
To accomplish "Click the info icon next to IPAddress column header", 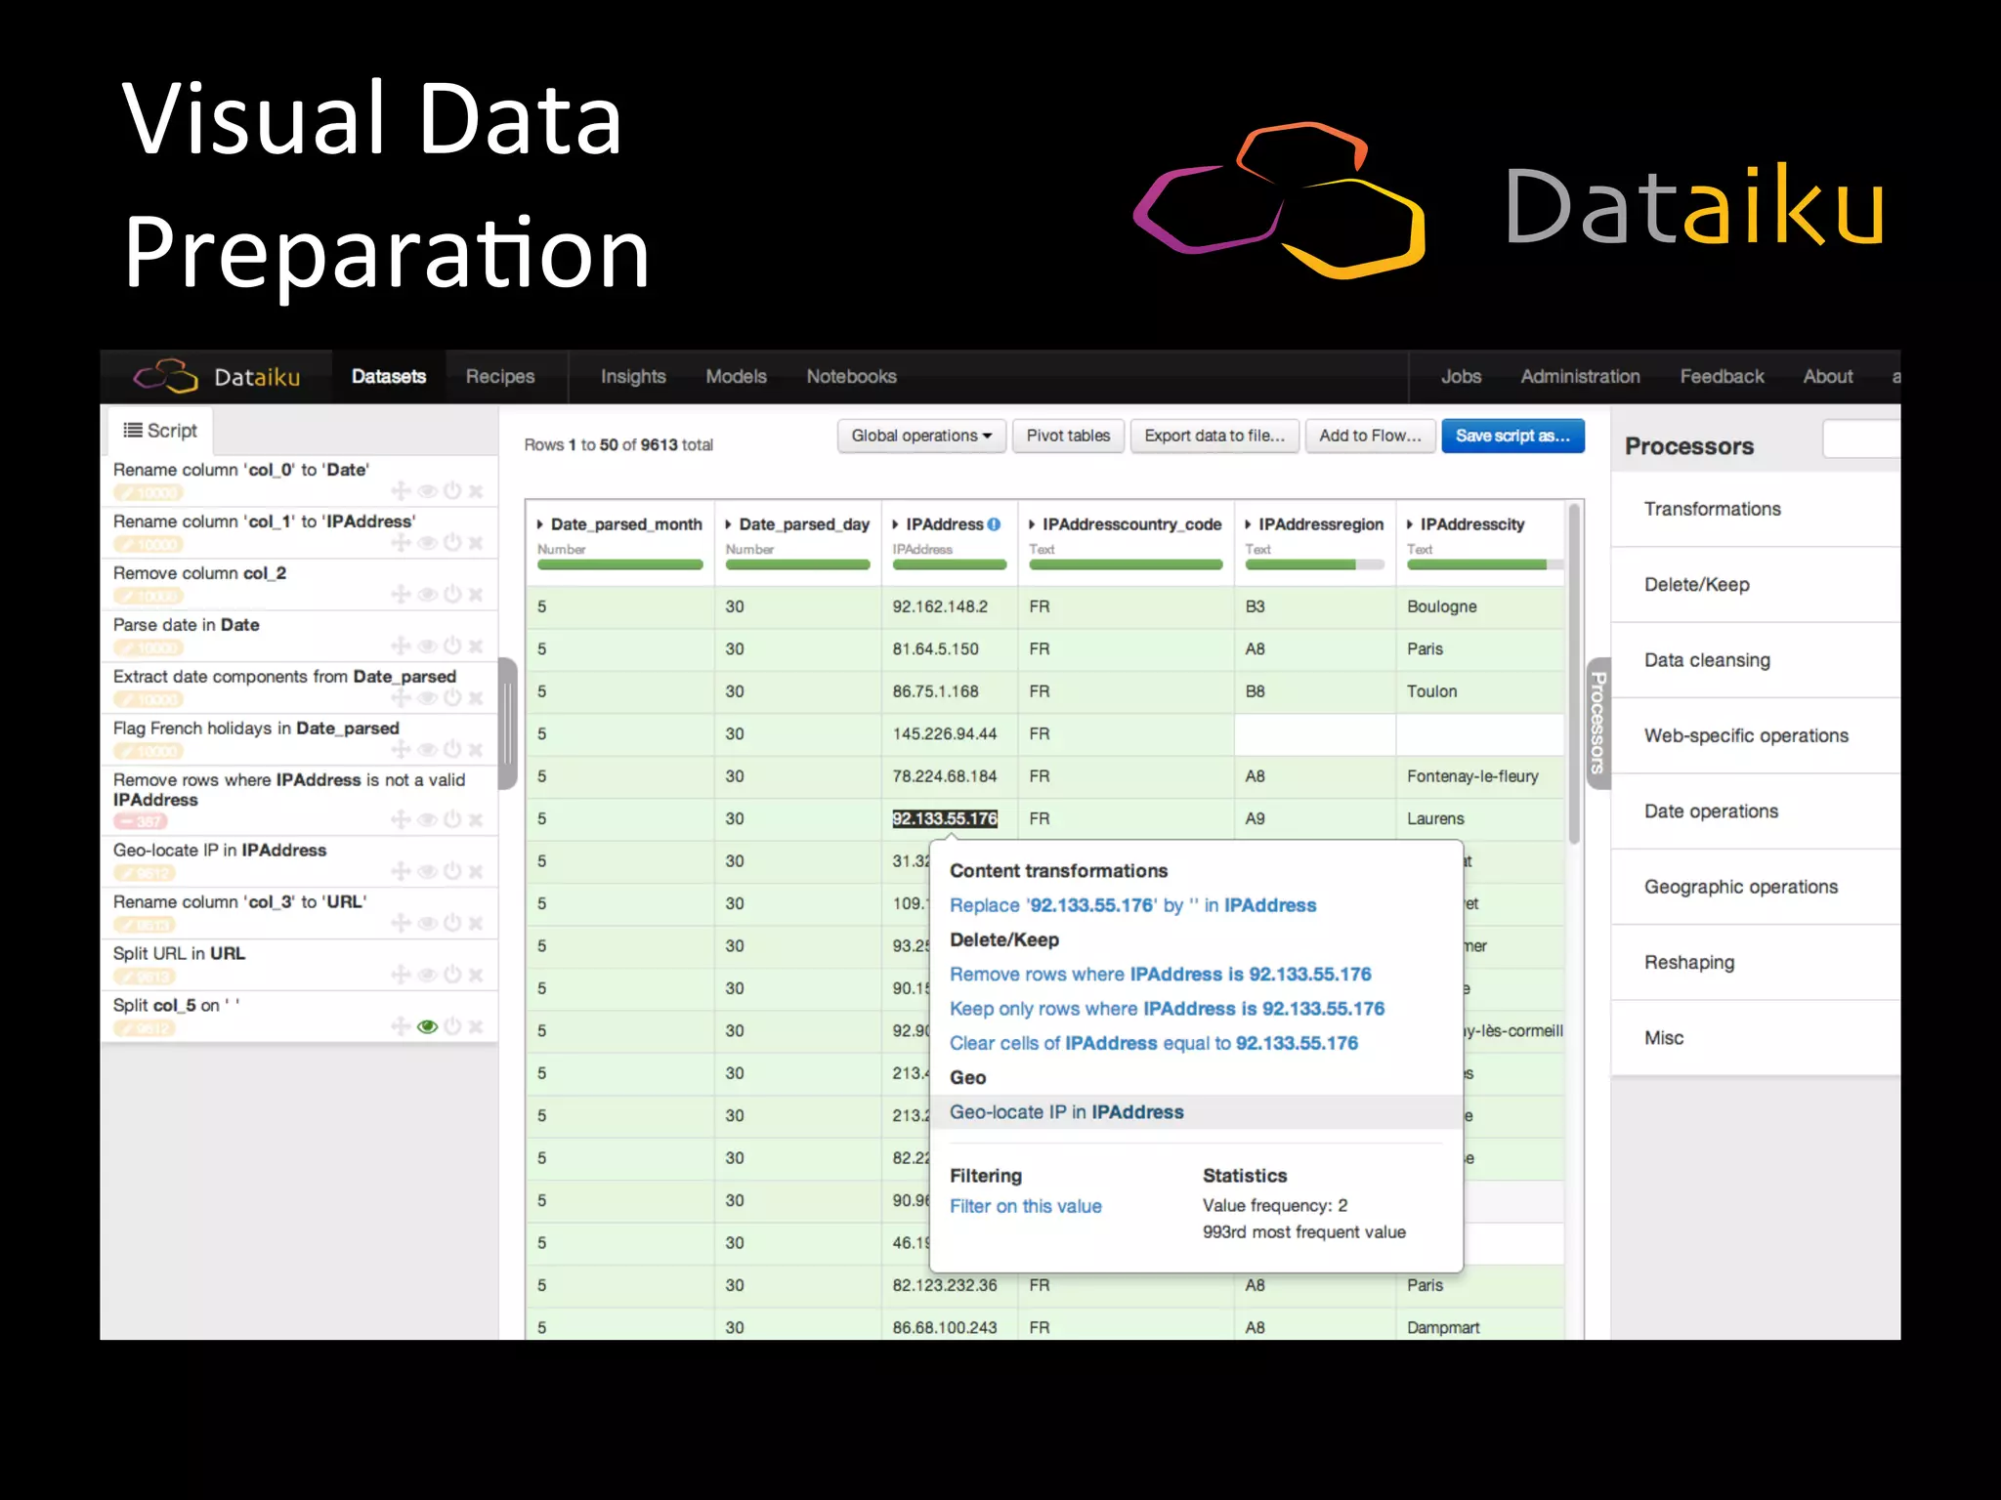I will [x=994, y=524].
